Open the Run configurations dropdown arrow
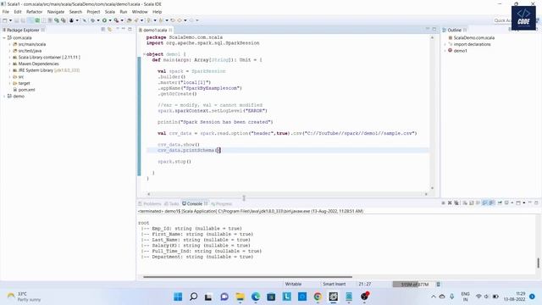This screenshot has height=305, width=542. point(110,20)
